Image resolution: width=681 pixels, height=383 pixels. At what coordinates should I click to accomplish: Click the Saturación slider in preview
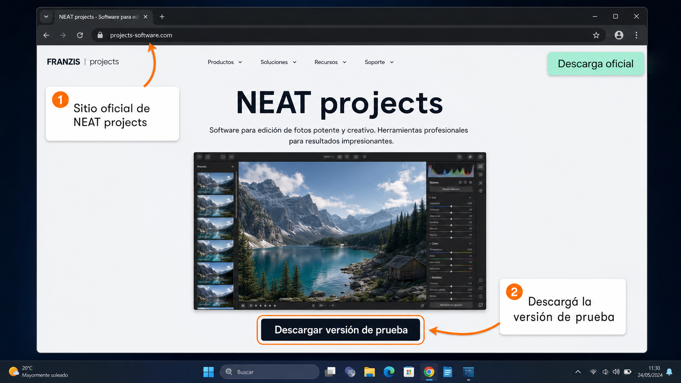pyautogui.click(x=451, y=271)
